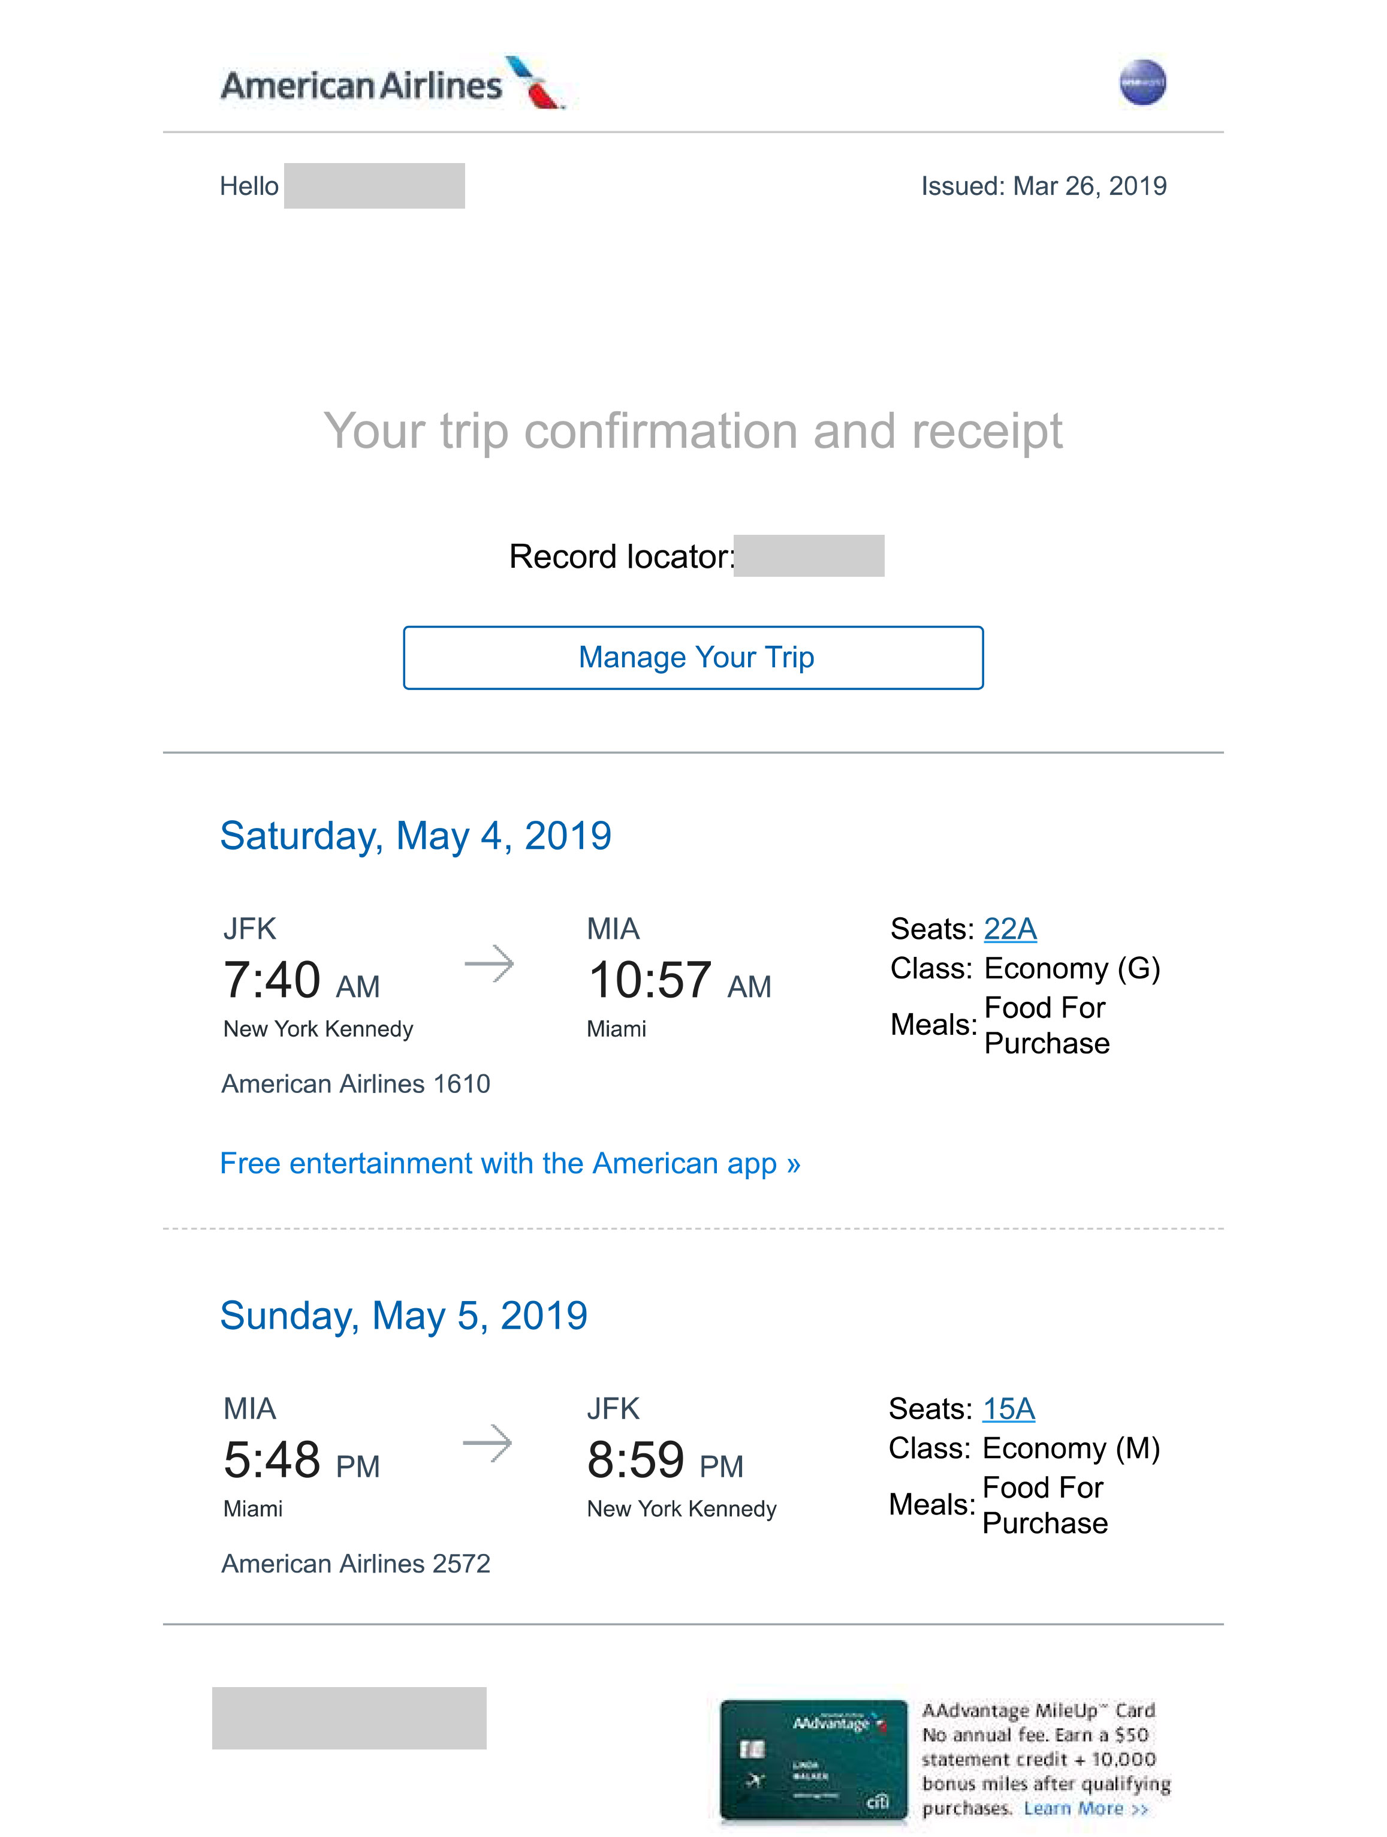
Task: Click the Learn More link in ad
Action: coord(1086,1809)
